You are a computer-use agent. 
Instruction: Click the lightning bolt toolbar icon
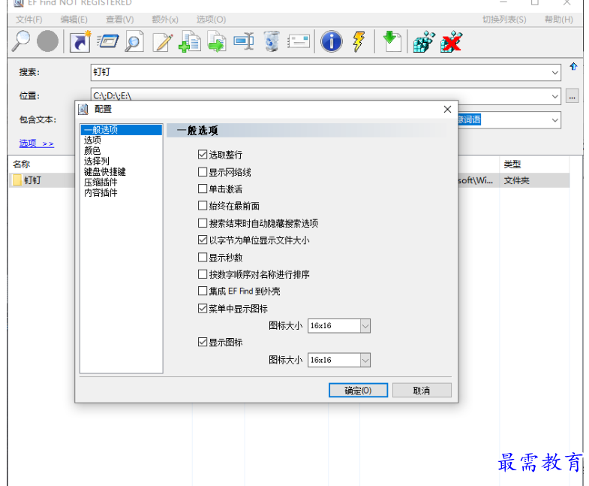359,41
